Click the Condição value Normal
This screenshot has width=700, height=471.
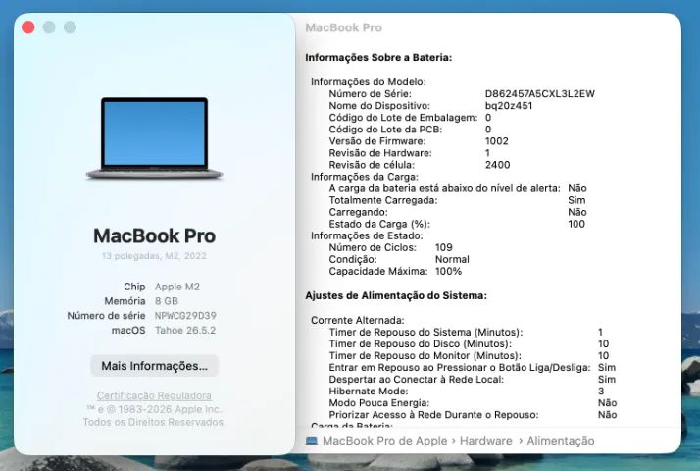(452, 259)
